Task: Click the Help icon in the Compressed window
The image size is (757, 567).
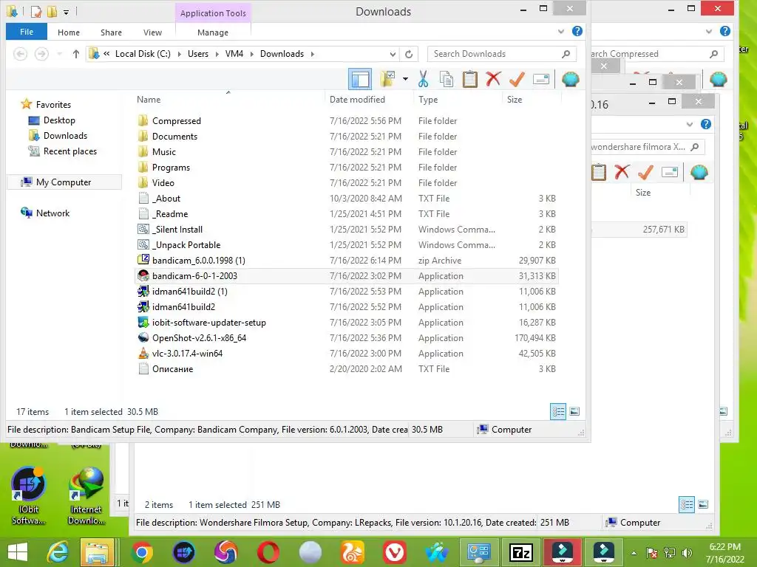Action: tap(725, 31)
